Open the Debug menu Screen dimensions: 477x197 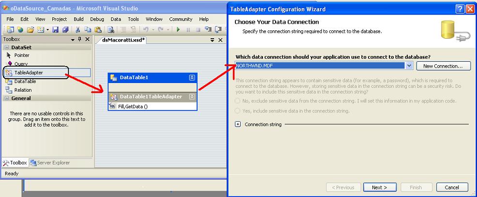click(97, 19)
